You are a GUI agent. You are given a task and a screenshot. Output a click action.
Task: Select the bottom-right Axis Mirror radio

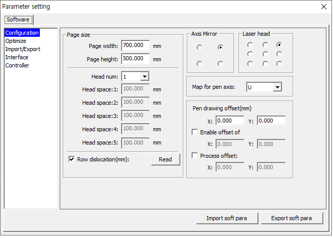[220, 63]
